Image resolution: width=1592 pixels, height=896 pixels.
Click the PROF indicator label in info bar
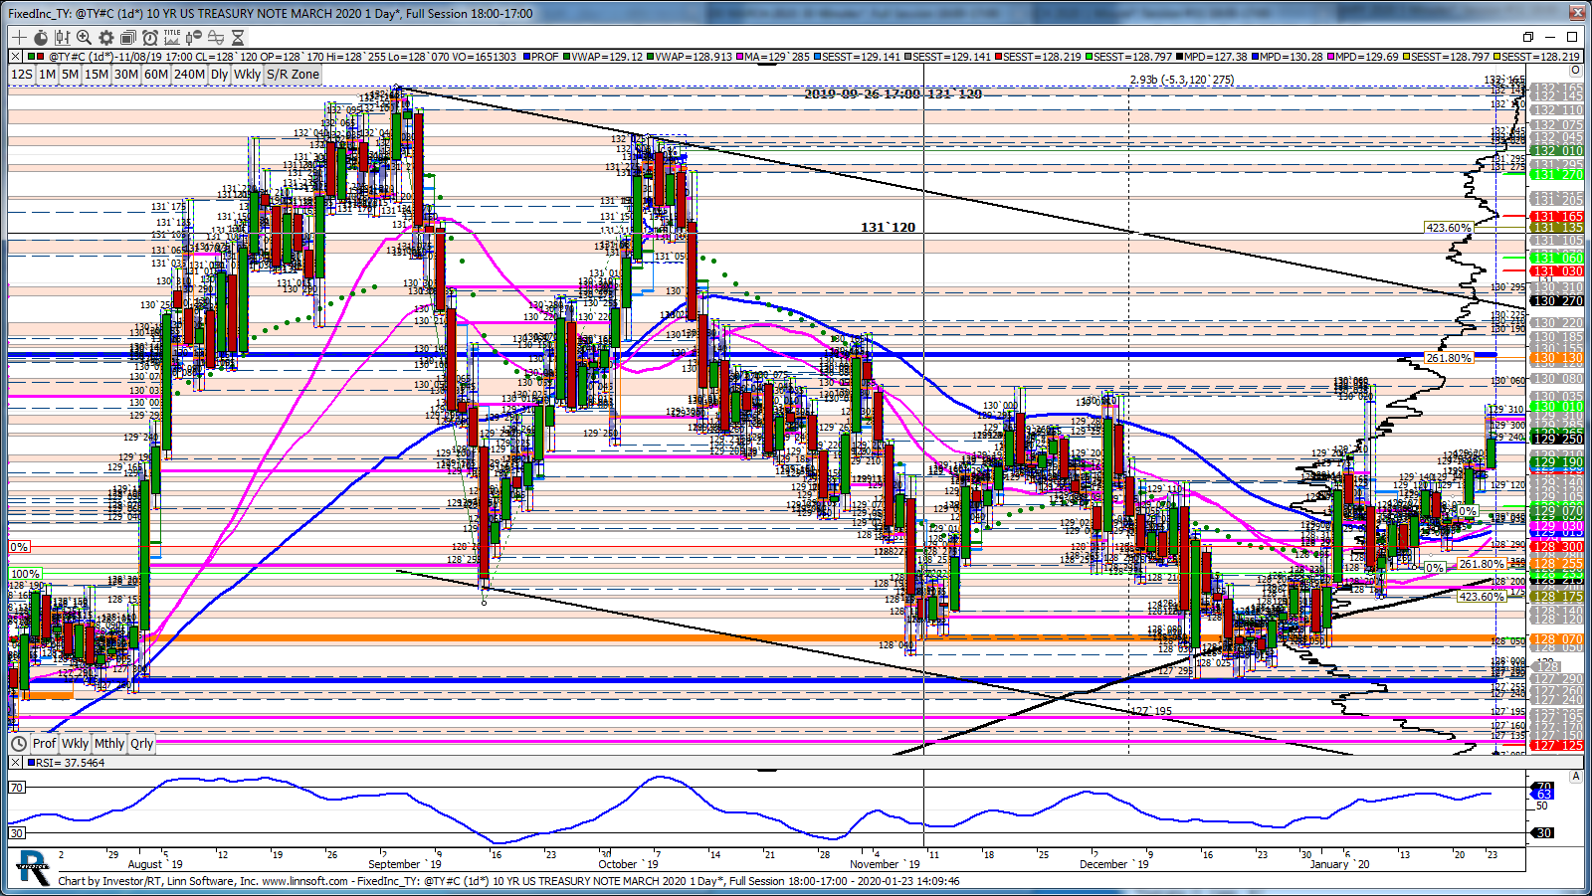540,57
